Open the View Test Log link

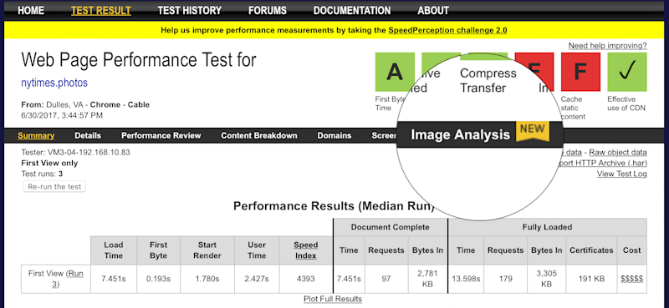(621, 174)
